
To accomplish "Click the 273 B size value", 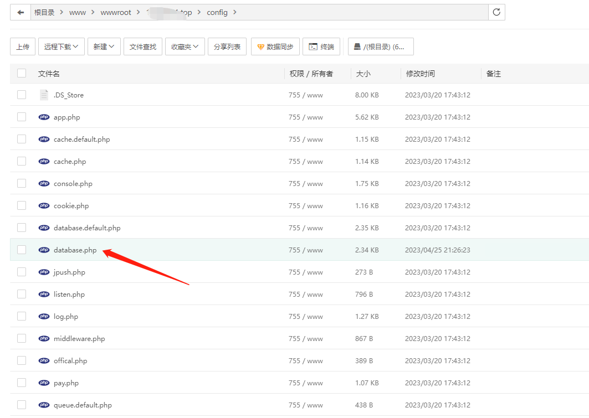I will 364,272.
